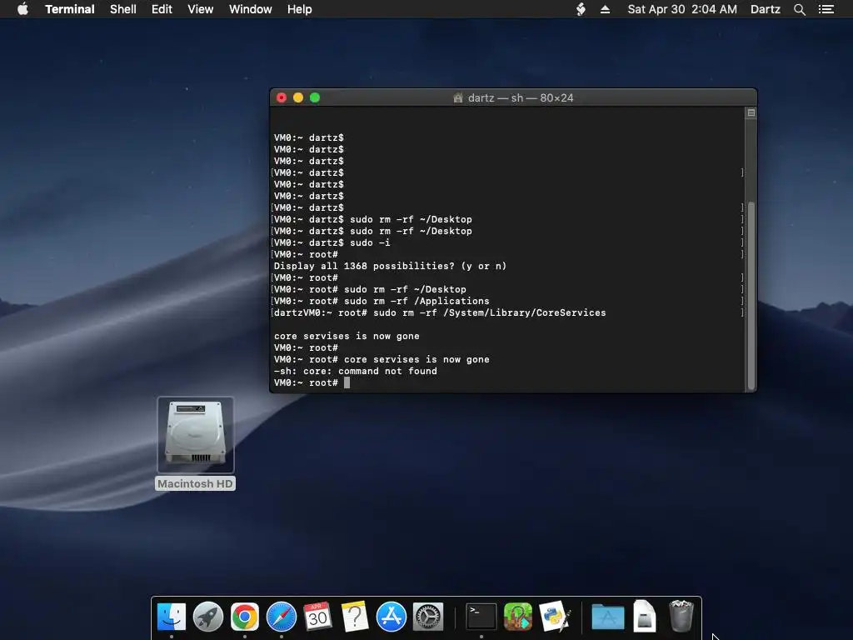Click the home folder icon in title bar
This screenshot has height=640, width=853.
point(458,98)
